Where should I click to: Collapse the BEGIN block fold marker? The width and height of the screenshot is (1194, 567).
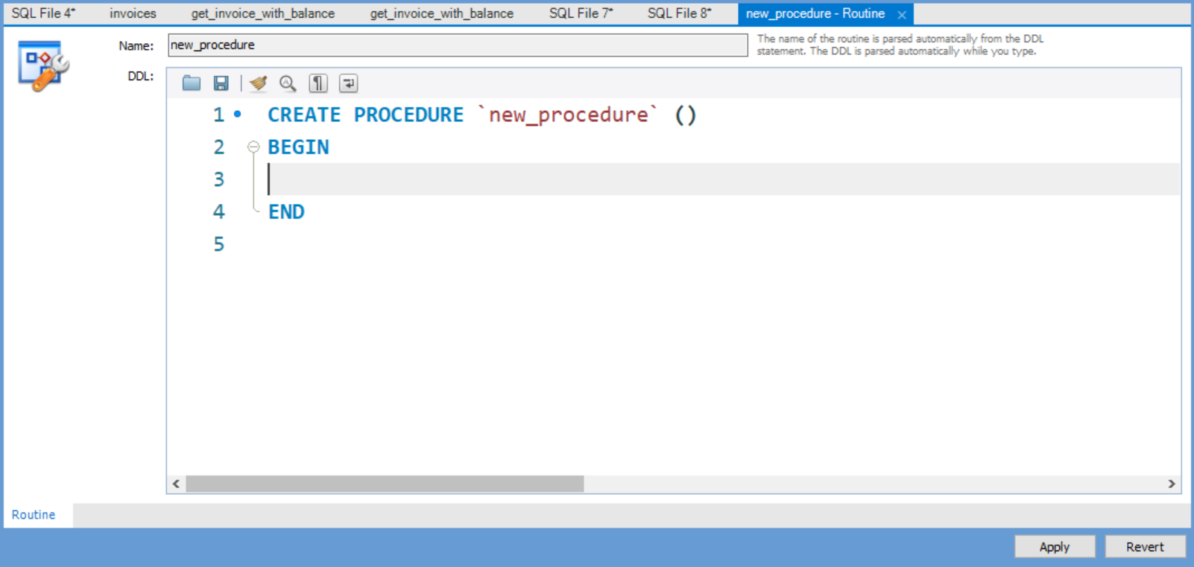[253, 147]
